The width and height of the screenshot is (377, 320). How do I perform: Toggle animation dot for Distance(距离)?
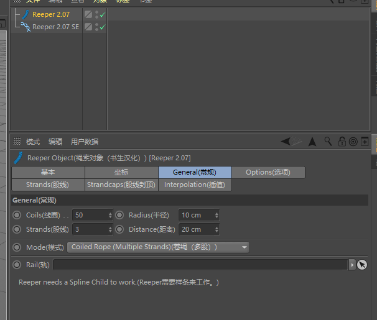119,229
